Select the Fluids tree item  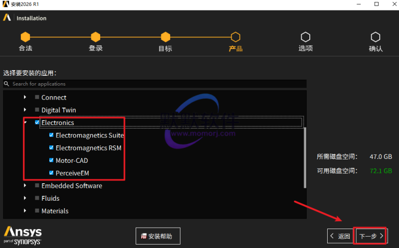pyautogui.click(x=51, y=198)
